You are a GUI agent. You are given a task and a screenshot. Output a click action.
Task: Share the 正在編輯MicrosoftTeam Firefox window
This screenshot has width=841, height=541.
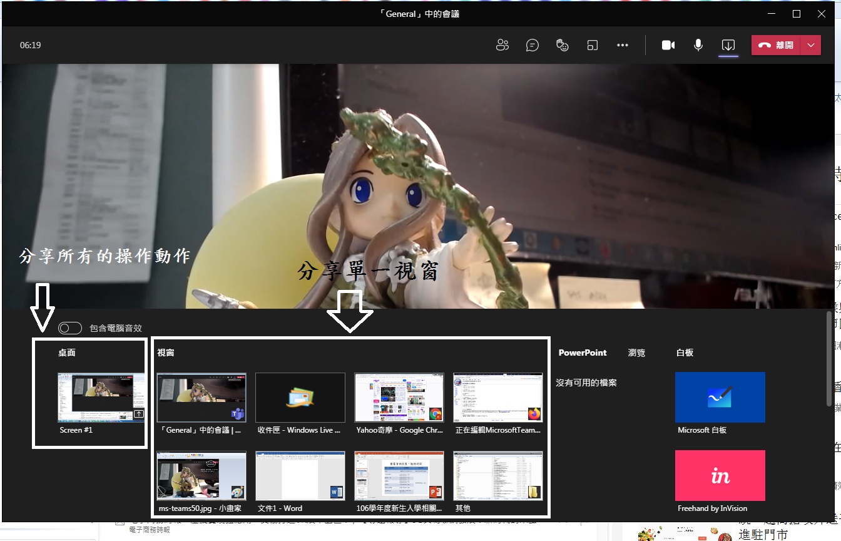[x=498, y=398]
